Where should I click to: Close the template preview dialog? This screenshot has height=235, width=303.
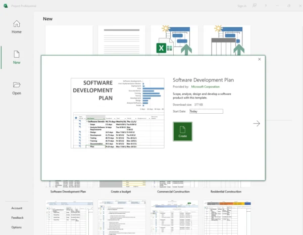tap(260, 59)
